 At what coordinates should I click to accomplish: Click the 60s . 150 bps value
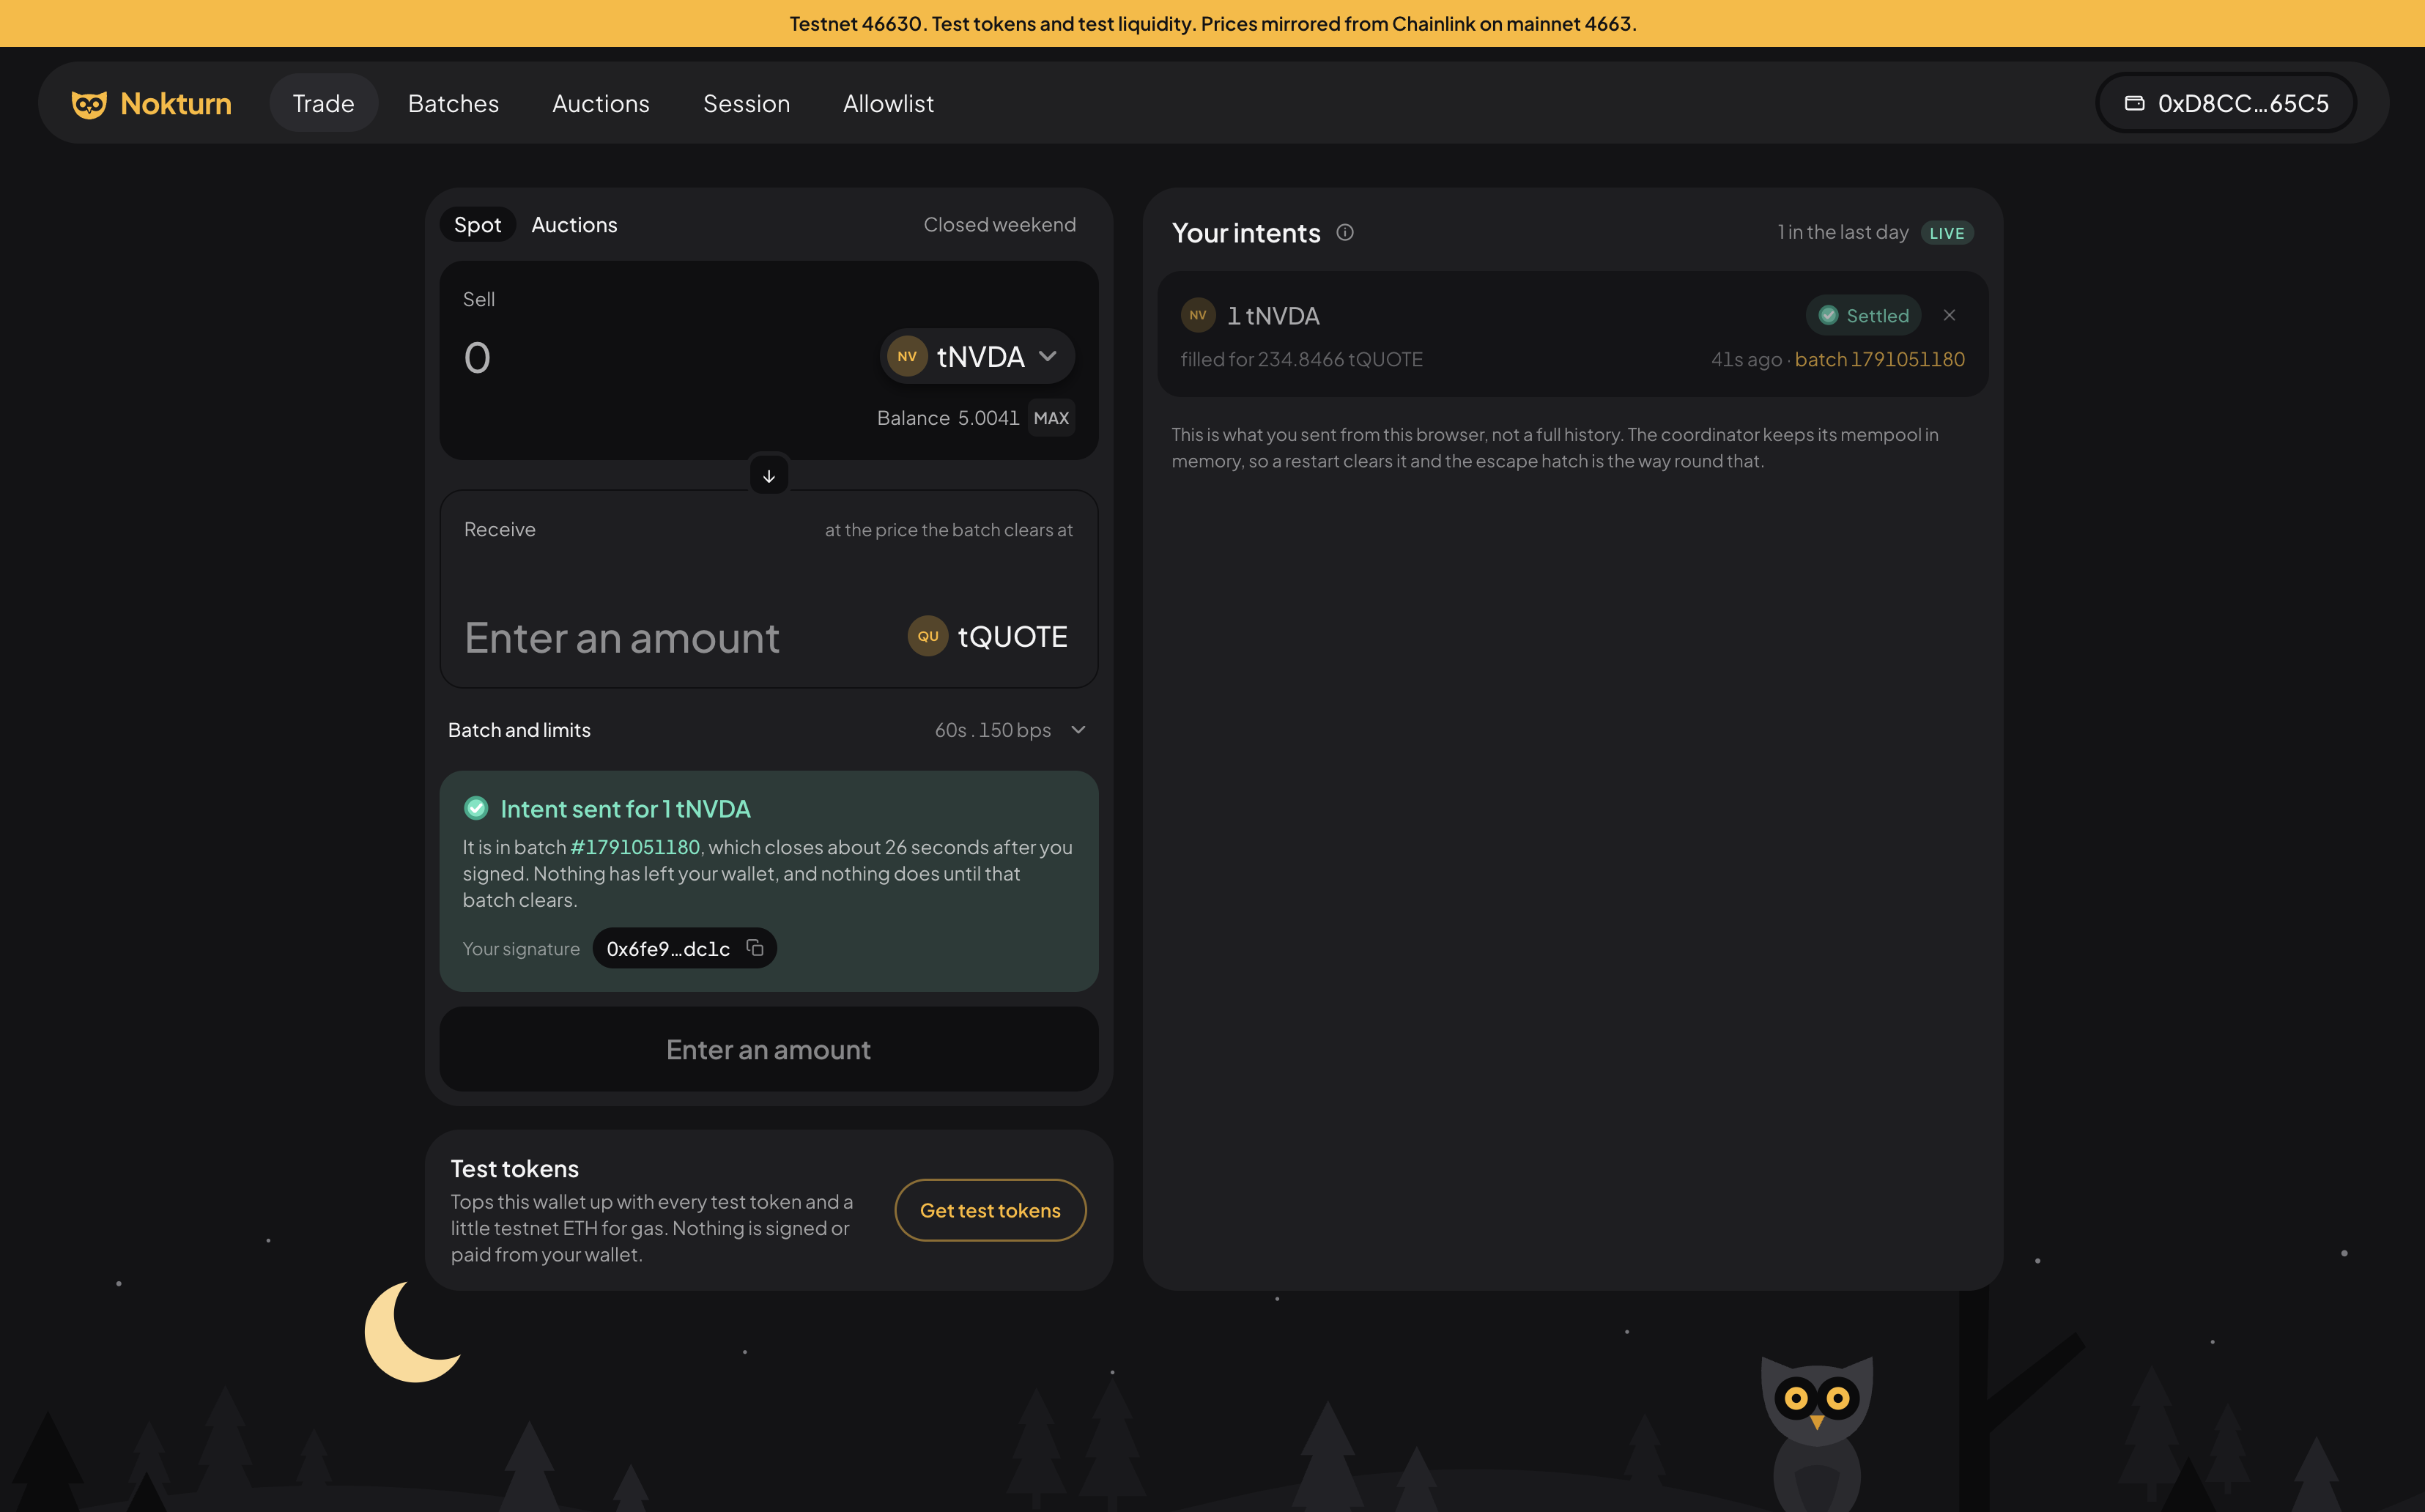(993, 730)
